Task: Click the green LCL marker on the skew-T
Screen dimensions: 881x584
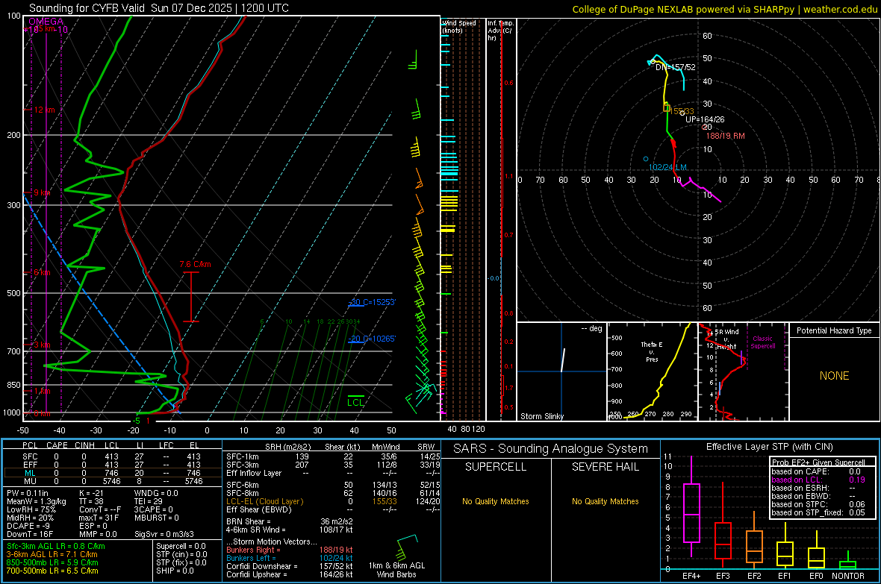Action: pos(355,401)
